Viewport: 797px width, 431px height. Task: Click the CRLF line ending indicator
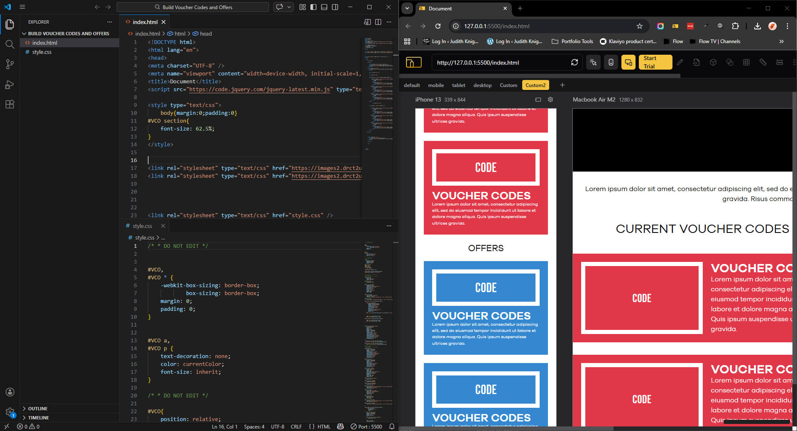[296, 426]
